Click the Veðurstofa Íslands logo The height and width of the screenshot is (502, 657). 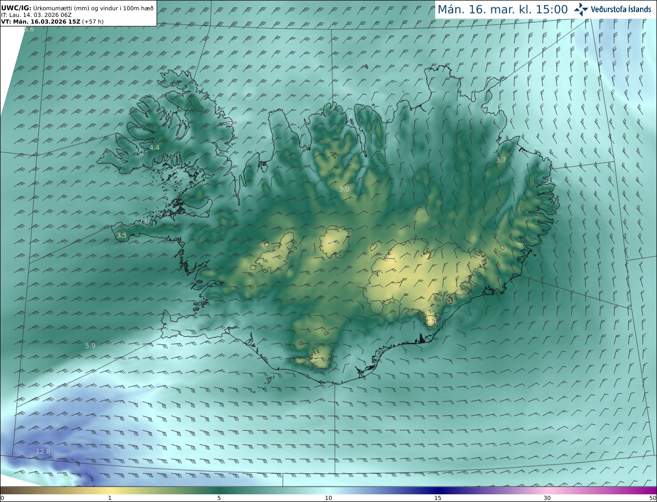pos(612,9)
